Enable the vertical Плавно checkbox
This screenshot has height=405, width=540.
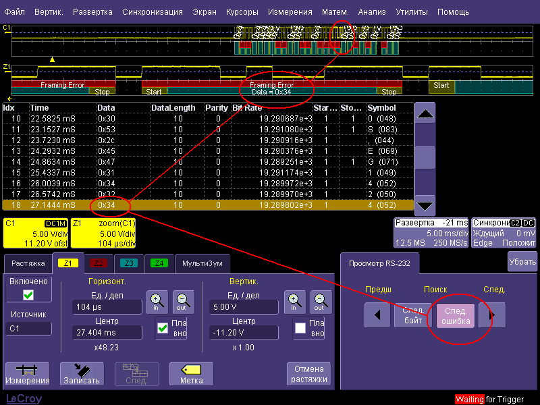[301, 328]
